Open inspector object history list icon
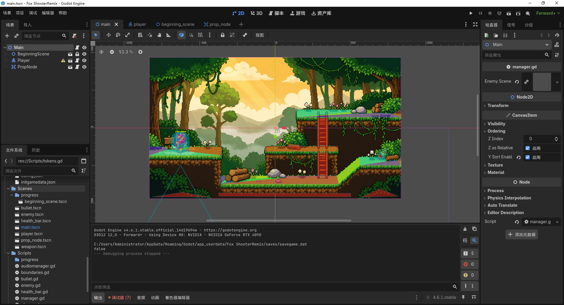The image size is (564, 305). tap(557, 35)
